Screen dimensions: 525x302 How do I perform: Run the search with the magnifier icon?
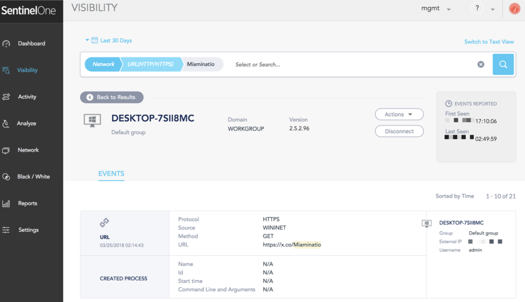pyautogui.click(x=503, y=64)
